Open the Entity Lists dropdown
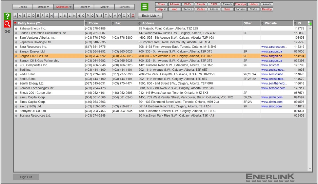The width and height of the screenshot is (318, 184). [x=150, y=16]
